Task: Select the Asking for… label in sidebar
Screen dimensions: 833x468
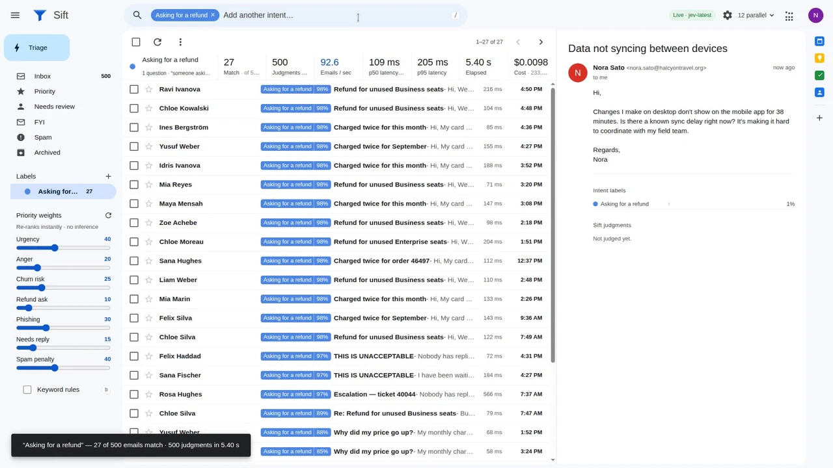Action: click(x=63, y=191)
